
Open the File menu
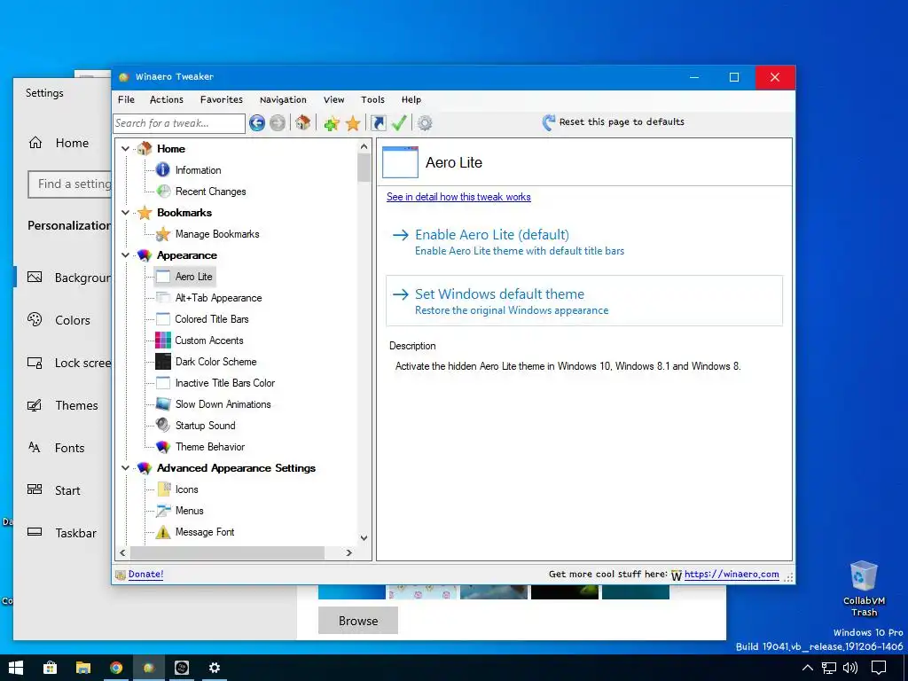click(x=126, y=99)
